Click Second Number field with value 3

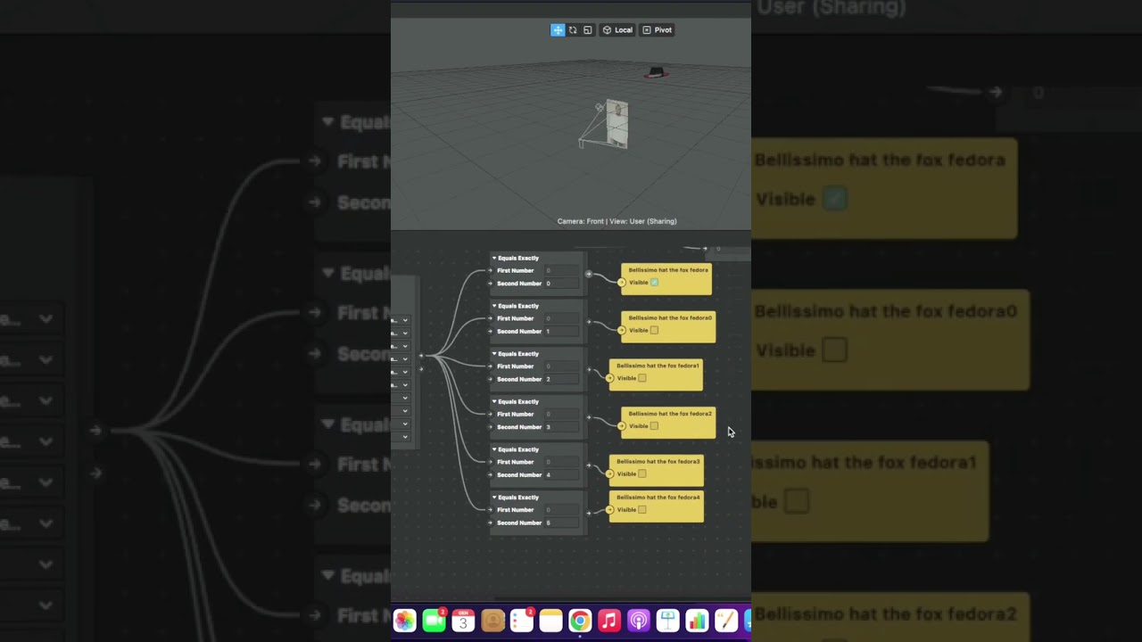pos(562,427)
